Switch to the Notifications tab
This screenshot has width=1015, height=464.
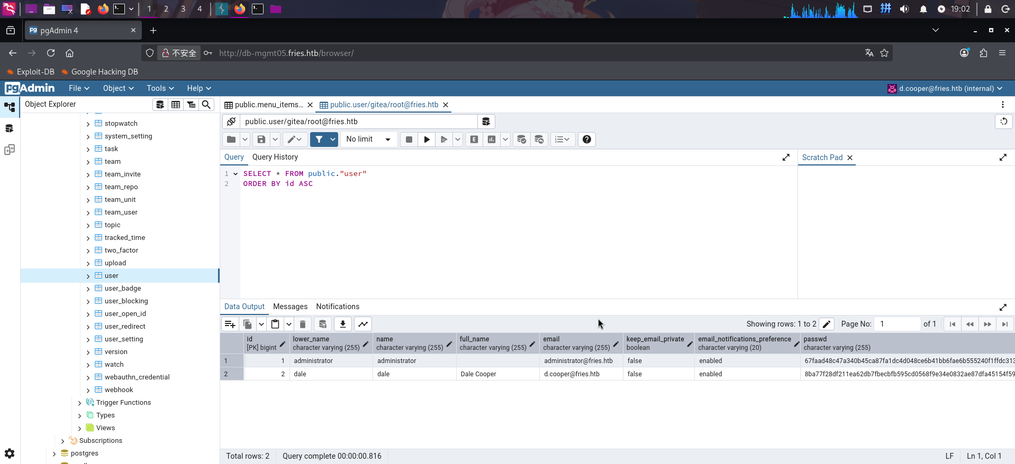pyautogui.click(x=338, y=307)
